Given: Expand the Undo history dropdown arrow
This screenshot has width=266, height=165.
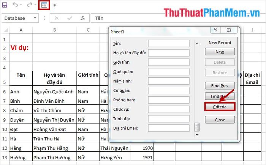Looking at the screenshot, I should 21,6.
